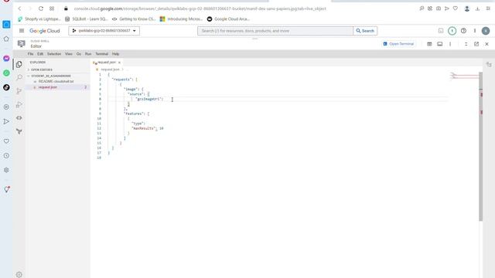Open the Run menu
Viewport: 495px width, 278px height.
(x=88, y=54)
